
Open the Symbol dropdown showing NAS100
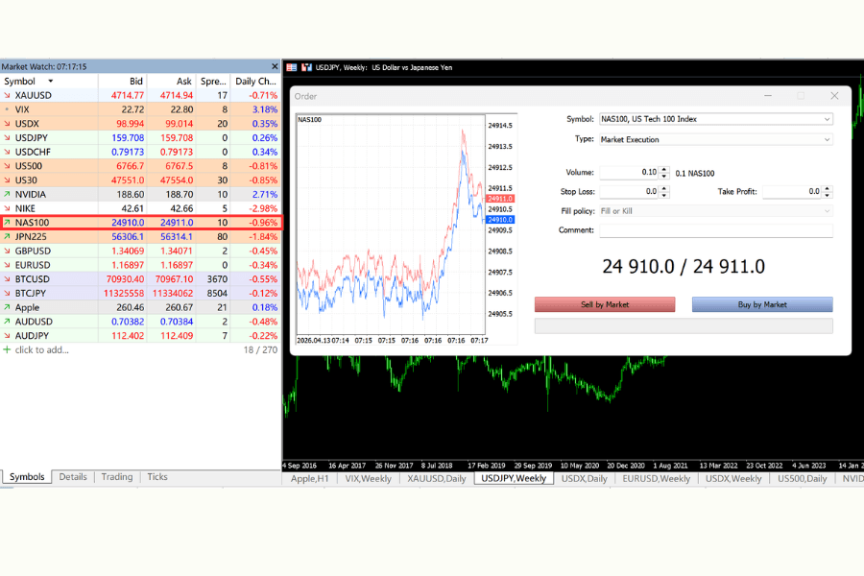[x=828, y=119]
